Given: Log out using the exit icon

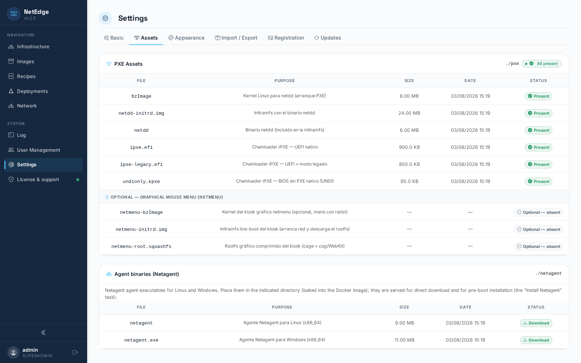Looking at the screenshot, I should click(x=75, y=352).
